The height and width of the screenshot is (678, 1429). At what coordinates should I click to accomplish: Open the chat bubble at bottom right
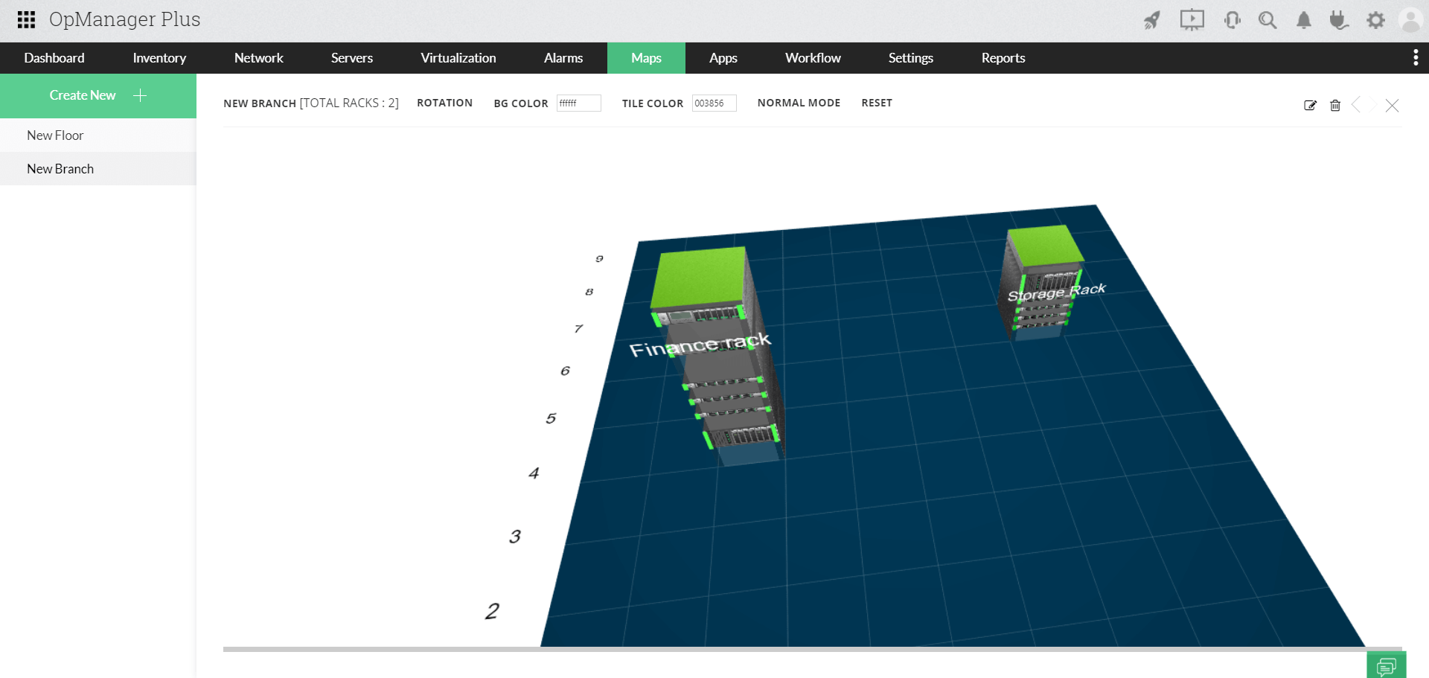tap(1387, 666)
